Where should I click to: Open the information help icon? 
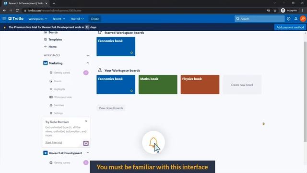coord(289,19)
